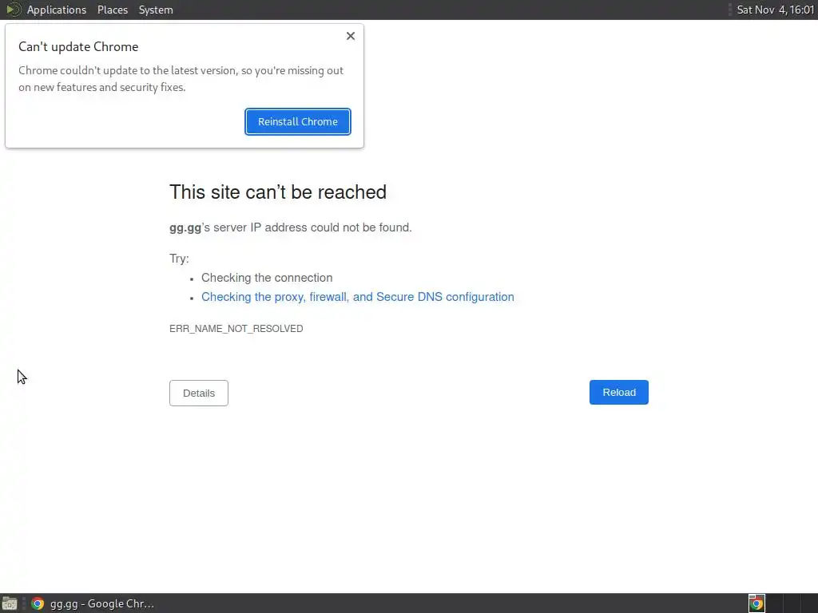818x613 pixels.
Task: Click the Can't update Chrome title
Action: (78, 47)
